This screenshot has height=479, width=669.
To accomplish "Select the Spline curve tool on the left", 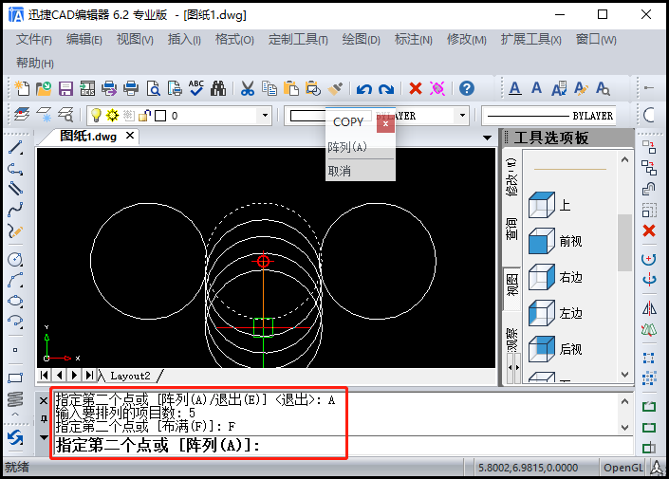I will pos(15,210).
